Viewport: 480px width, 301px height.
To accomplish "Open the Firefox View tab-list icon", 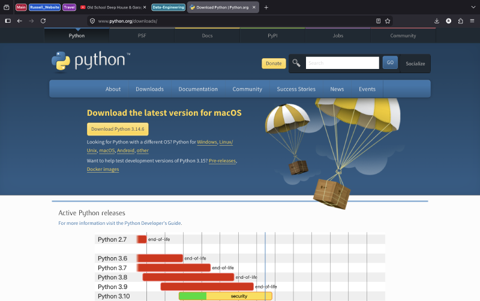I will pyautogui.click(x=7, y=7).
